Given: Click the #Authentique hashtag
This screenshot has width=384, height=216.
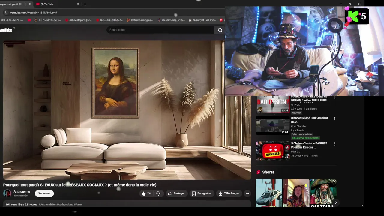Looking at the screenshot, I should 65,205.
